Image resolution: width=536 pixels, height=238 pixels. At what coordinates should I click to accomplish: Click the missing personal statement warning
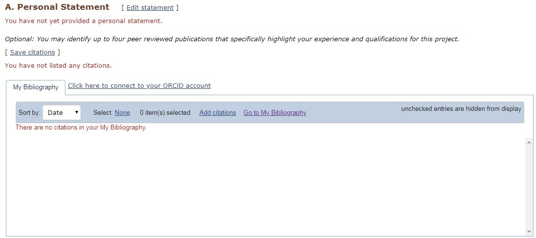click(x=83, y=21)
